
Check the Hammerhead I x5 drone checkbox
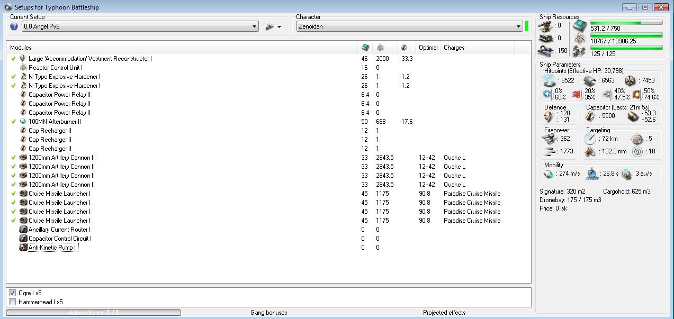13,302
